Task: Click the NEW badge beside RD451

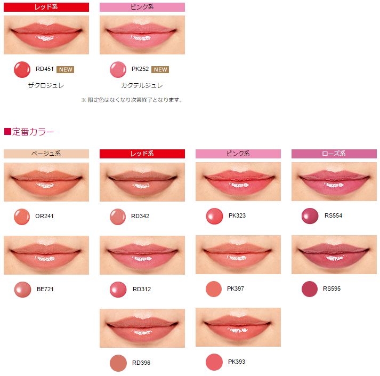Action: (x=66, y=69)
